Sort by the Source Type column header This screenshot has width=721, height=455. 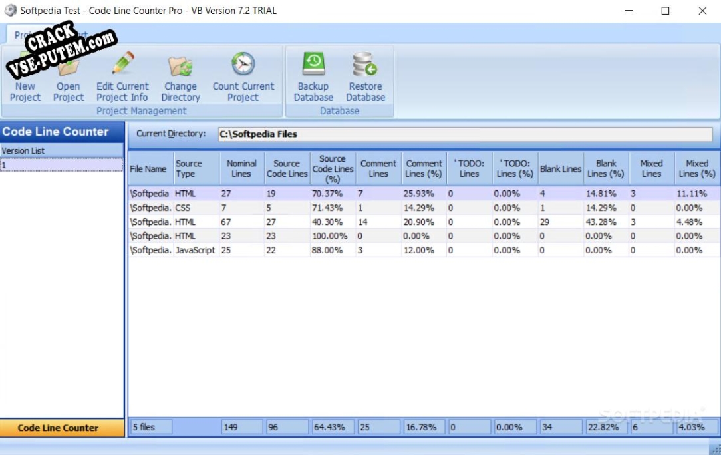196,168
